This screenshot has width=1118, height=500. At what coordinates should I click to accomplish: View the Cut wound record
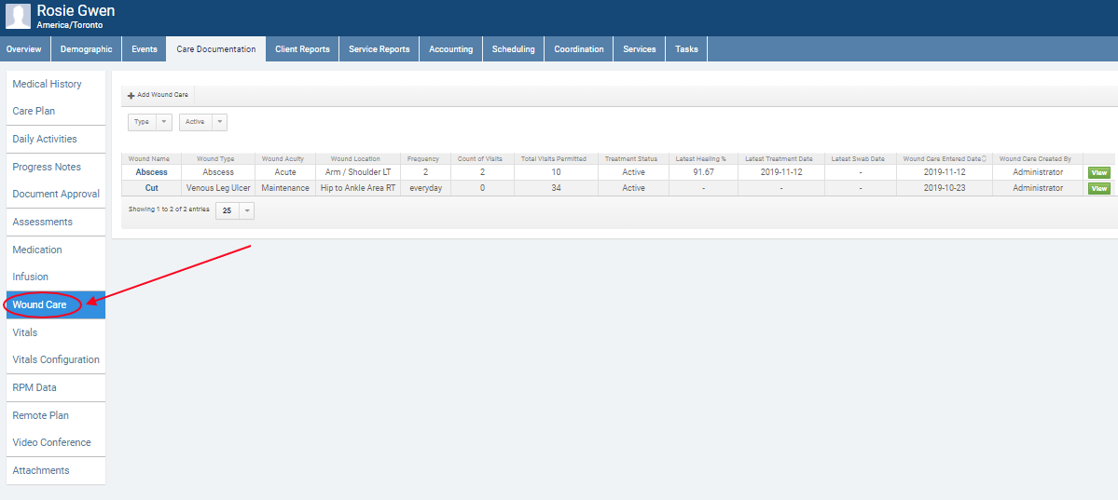1098,189
